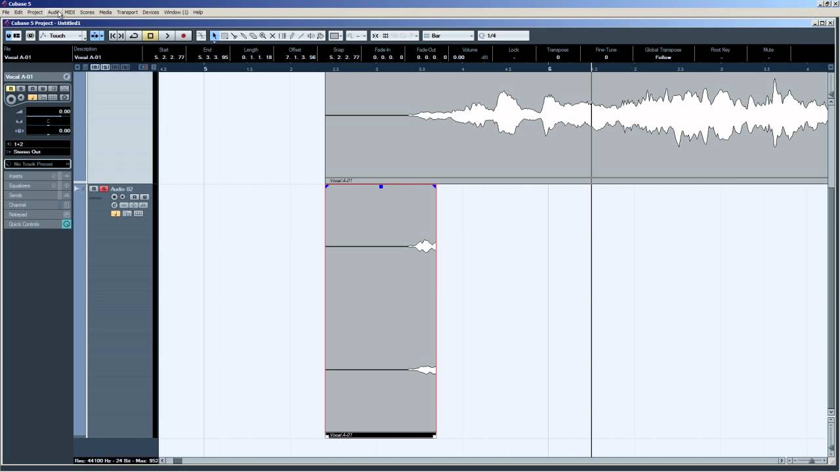Go to next marker in transport
The image size is (840, 472).
(x=121, y=35)
